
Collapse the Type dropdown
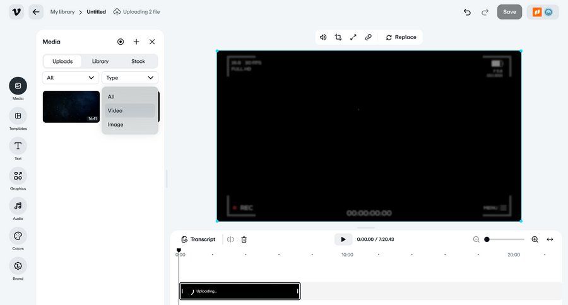129,78
